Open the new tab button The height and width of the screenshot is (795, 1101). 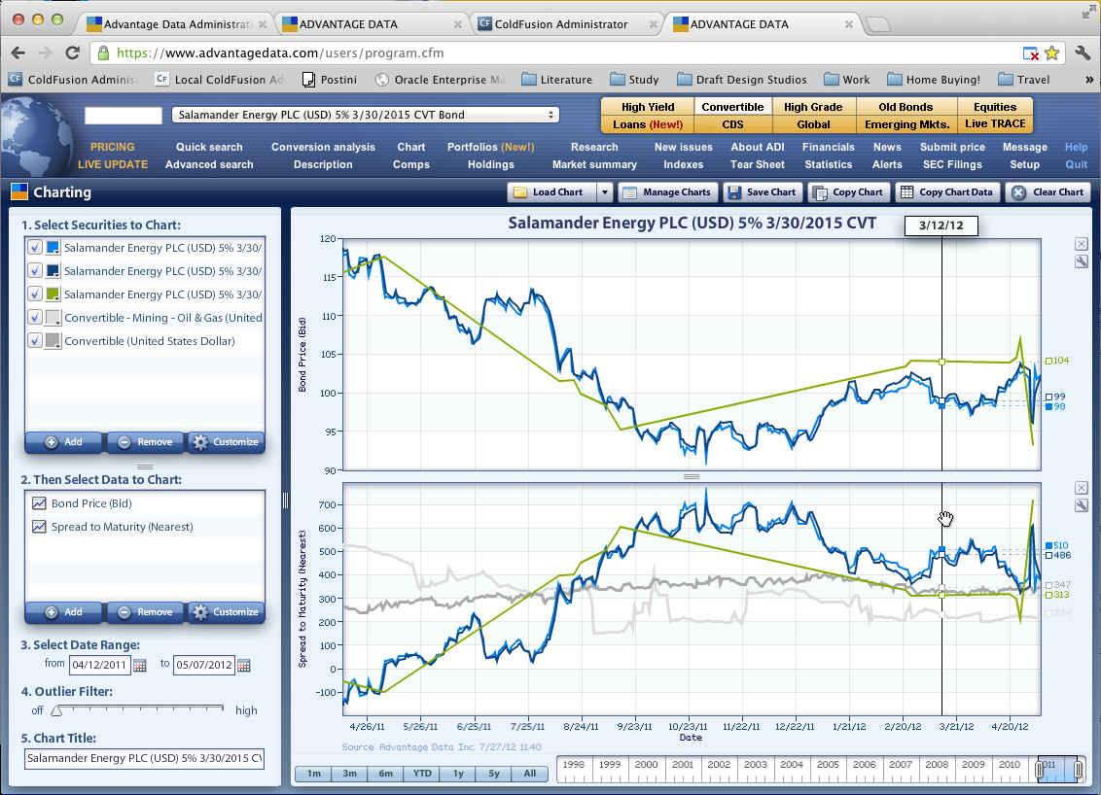877,24
